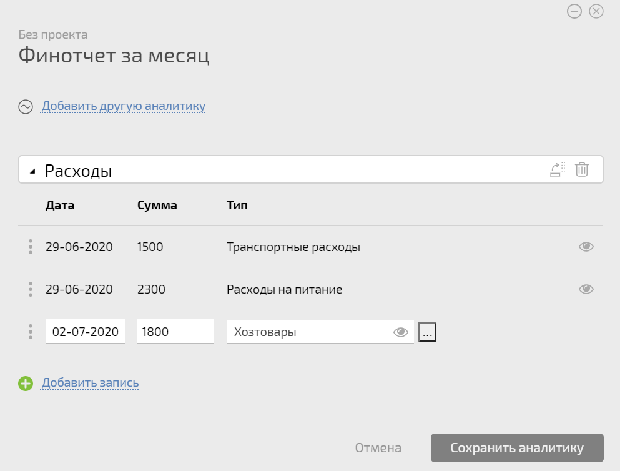Screen dimensions: 620x471
Task: Collapse the Расходы section
Action: [33, 171]
